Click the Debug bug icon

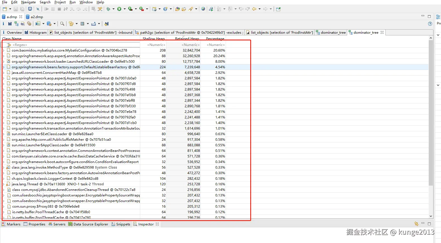coord(108,9)
